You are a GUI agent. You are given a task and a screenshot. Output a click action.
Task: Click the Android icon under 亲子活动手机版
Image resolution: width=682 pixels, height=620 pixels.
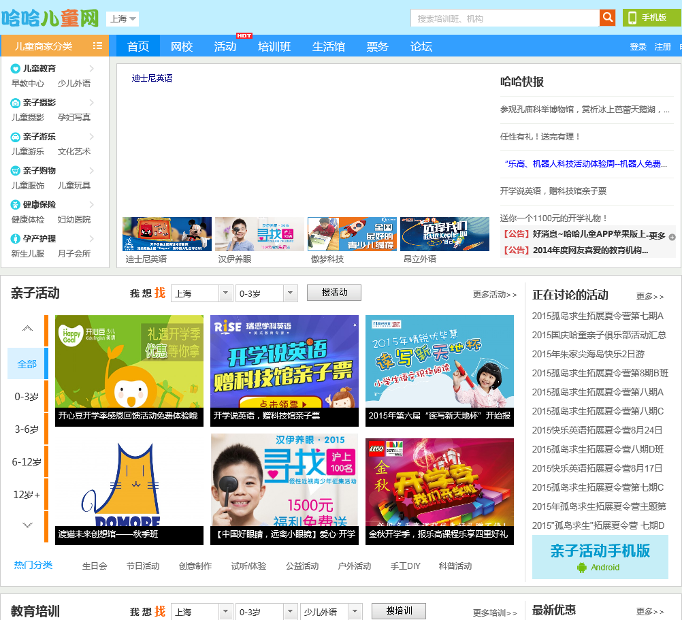point(581,568)
